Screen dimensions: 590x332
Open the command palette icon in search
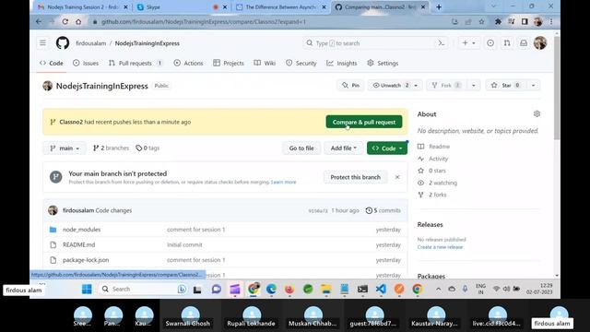click(x=442, y=43)
